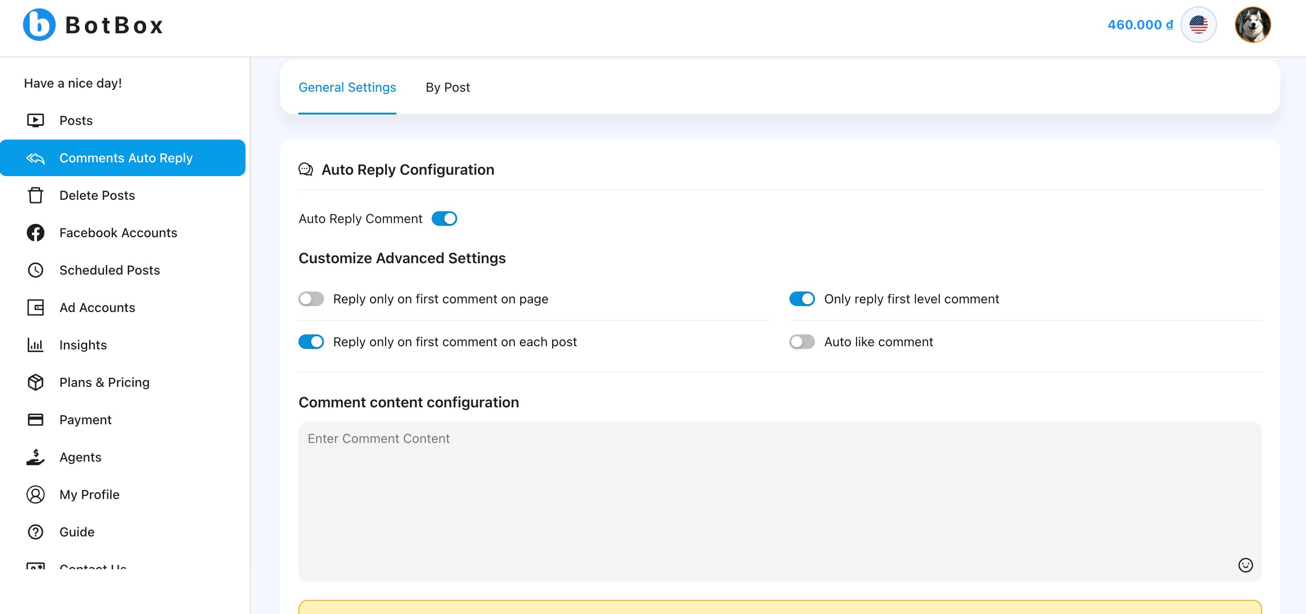Disable Only reply first level comment

click(802, 299)
